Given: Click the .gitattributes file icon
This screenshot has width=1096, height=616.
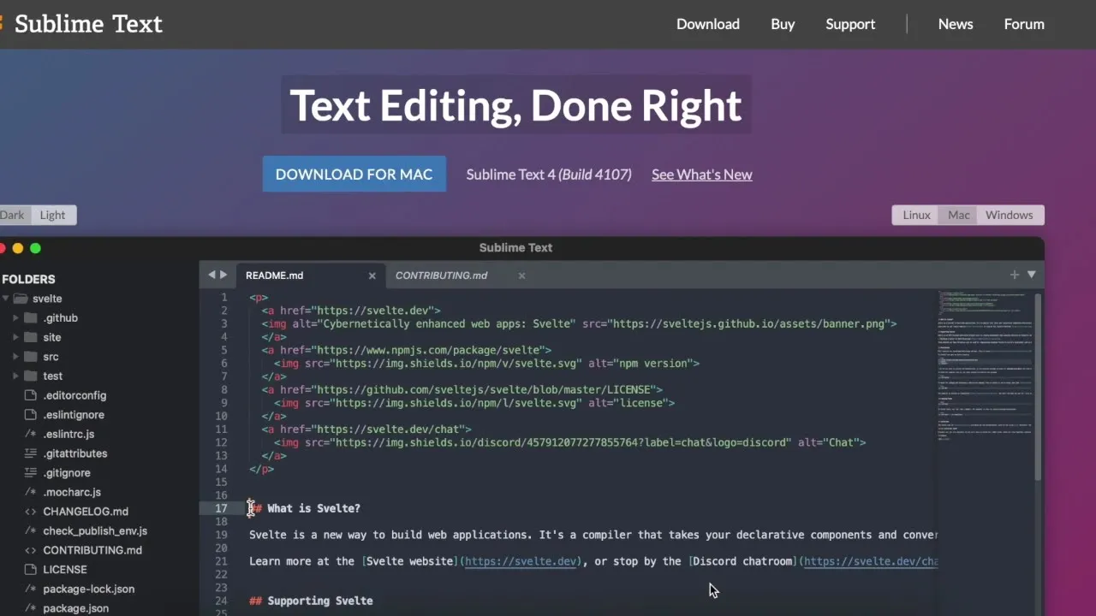Looking at the screenshot, I should point(31,453).
